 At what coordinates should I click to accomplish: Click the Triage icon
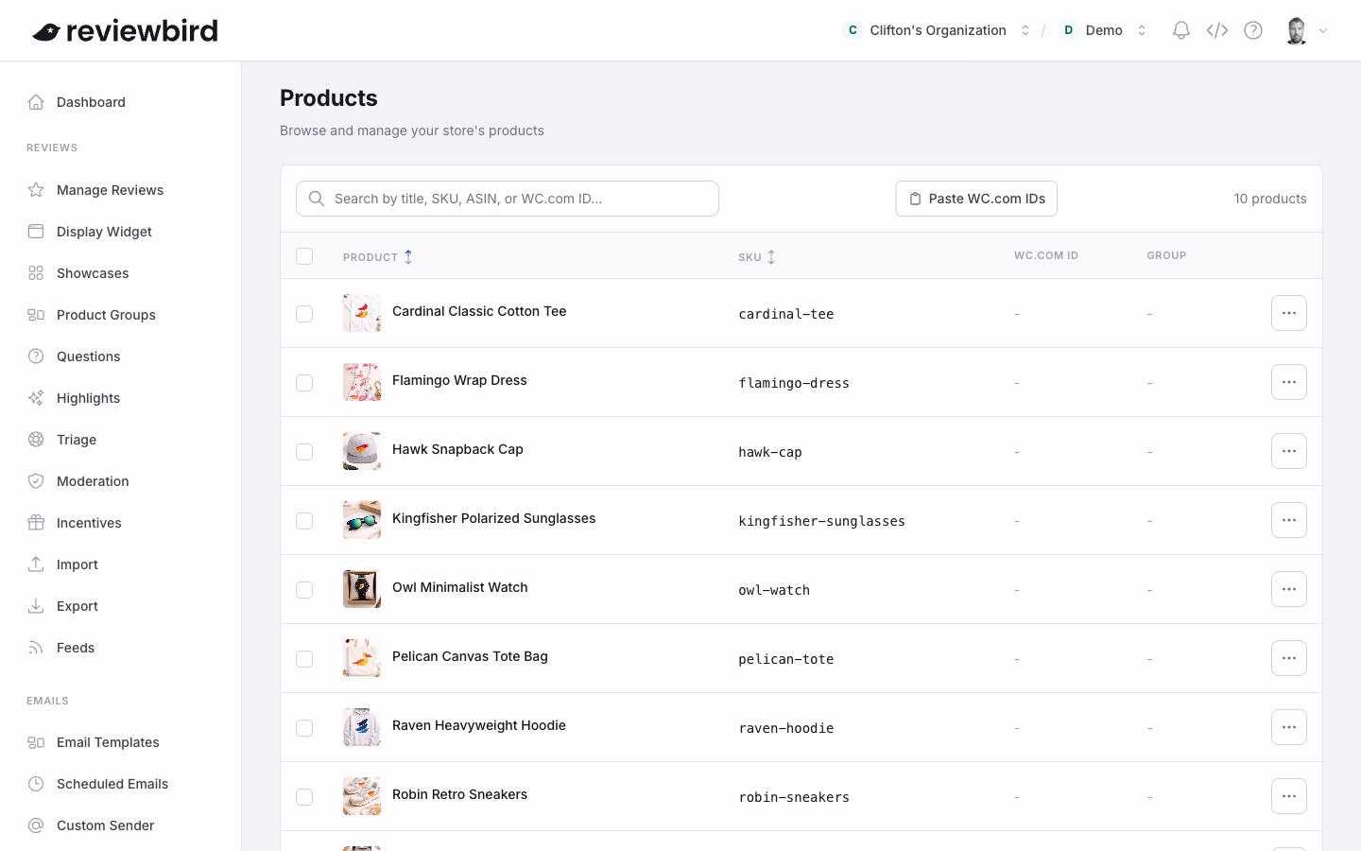click(x=36, y=440)
